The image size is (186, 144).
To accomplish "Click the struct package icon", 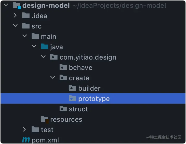I will (63, 109).
